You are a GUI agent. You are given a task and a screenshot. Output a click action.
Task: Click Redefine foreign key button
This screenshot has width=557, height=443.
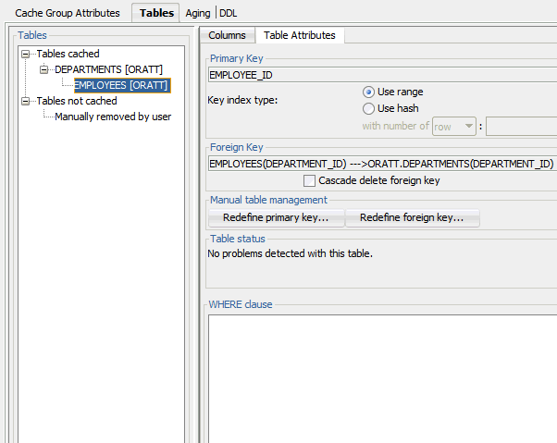tap(412, 217)
